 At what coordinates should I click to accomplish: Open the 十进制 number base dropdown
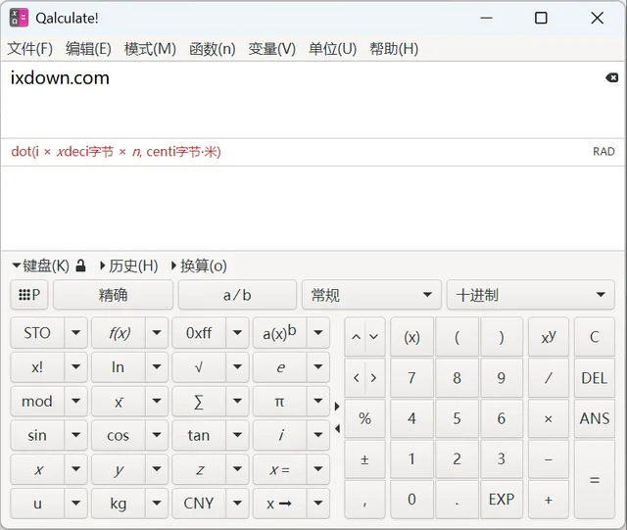[x=530, y=295]
